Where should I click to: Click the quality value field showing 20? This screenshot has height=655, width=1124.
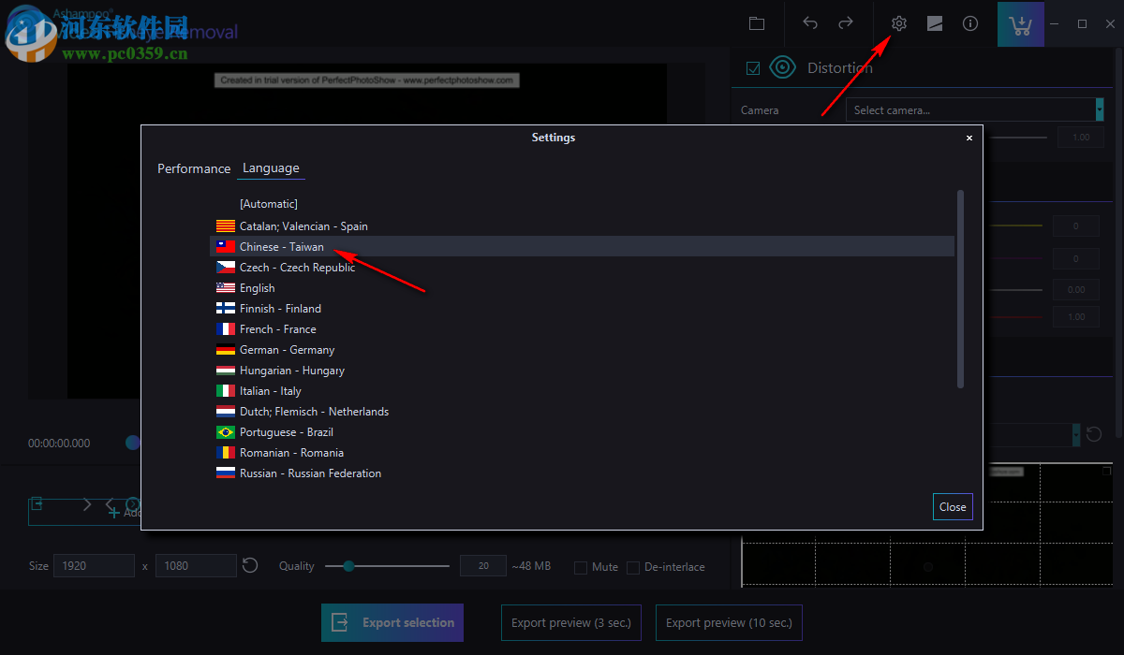click(483, 566)
